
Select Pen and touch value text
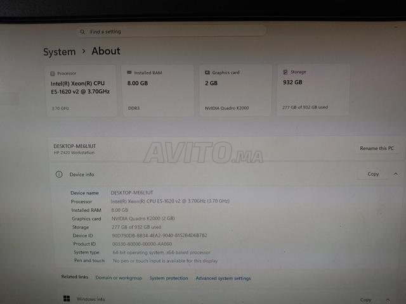(165, 261)
